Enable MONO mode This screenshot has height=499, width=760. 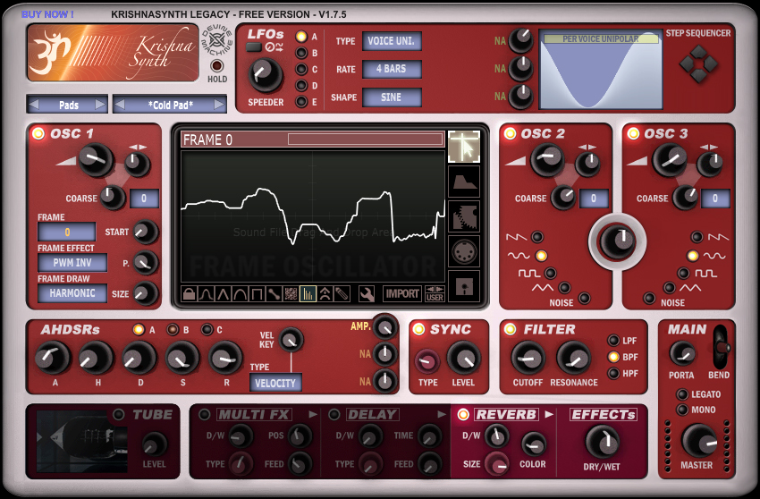[x=682, y=410]
